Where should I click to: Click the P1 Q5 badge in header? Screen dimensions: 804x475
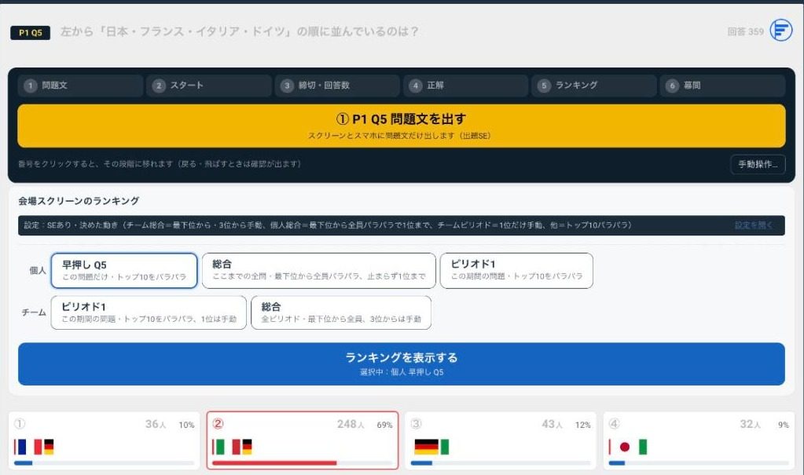pyautogui.click(x=30, y=33)
